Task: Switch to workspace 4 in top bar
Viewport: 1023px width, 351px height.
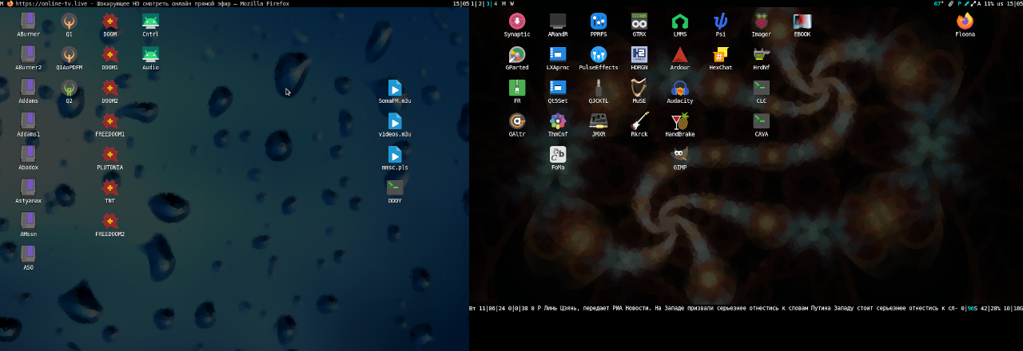Action: [x=495, y=3]
